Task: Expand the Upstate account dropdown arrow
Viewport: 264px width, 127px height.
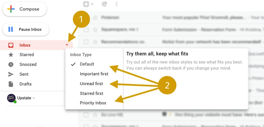Action: (34, 98)
